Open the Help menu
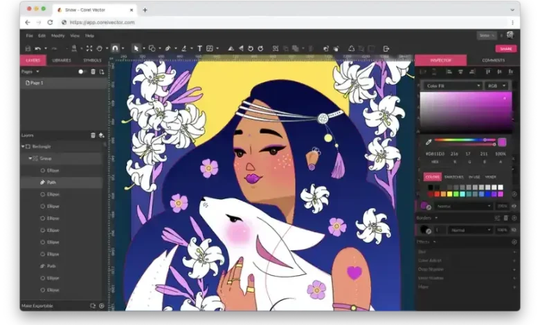Image resolution: width=540 pixels, height=325 pixels. [x=89, y=36]
